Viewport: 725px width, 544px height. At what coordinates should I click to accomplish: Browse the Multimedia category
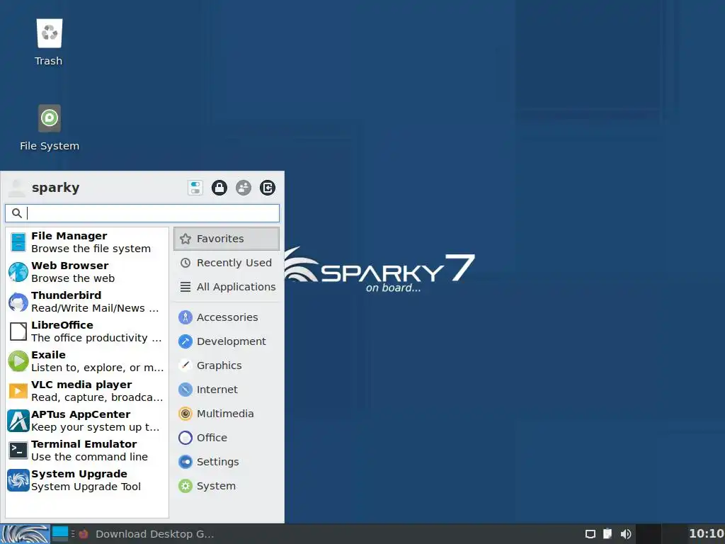[x=227, y=414]
